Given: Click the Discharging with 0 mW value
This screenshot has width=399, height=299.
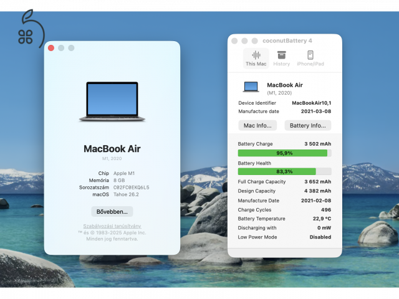Looking at the screenshot, I should coord(324,228).
